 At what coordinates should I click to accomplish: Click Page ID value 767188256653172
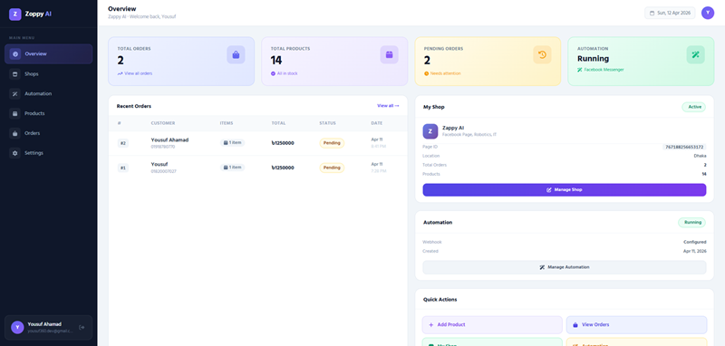pyautogui.click(x=684, y=147)
